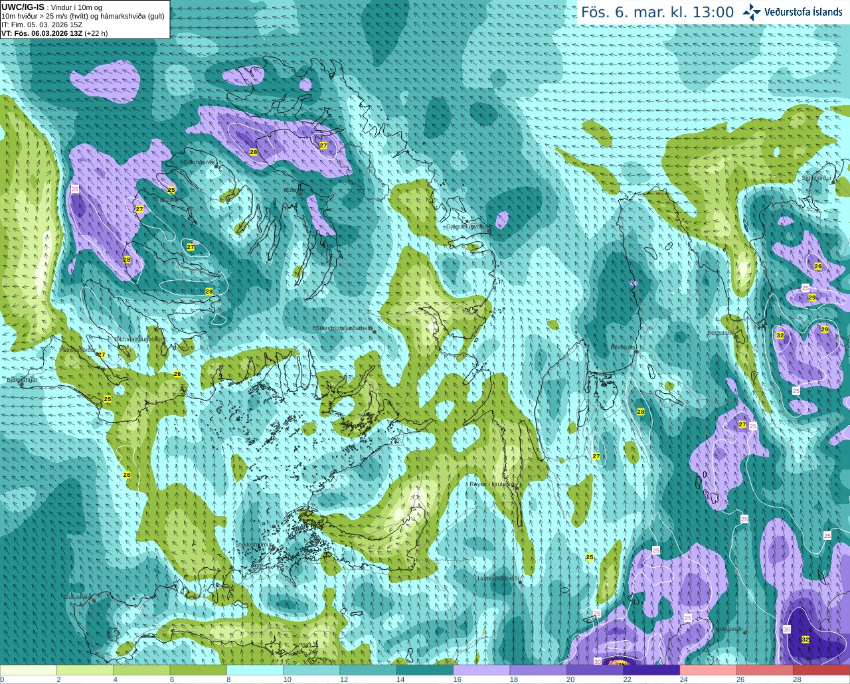
Task: Click the UWC/IG-IS model title
Action: click(23, 7)
